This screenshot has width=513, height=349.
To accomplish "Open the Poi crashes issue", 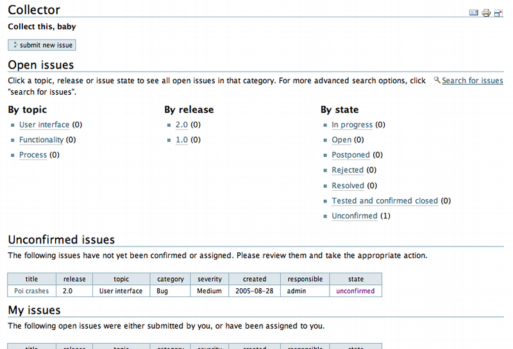I will pos(31,291).
